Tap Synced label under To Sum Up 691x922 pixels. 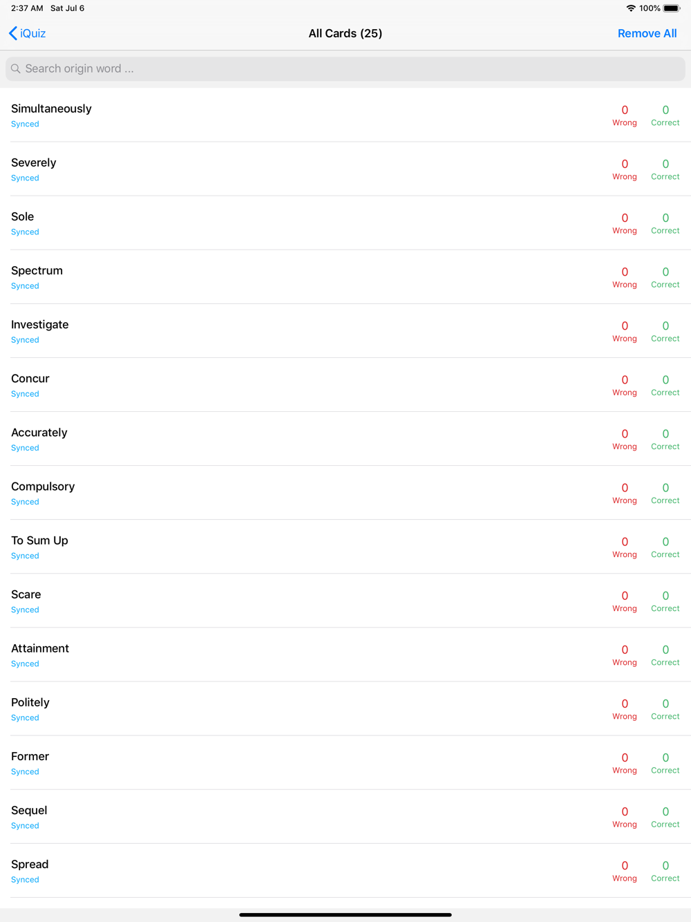pos(25,556)
